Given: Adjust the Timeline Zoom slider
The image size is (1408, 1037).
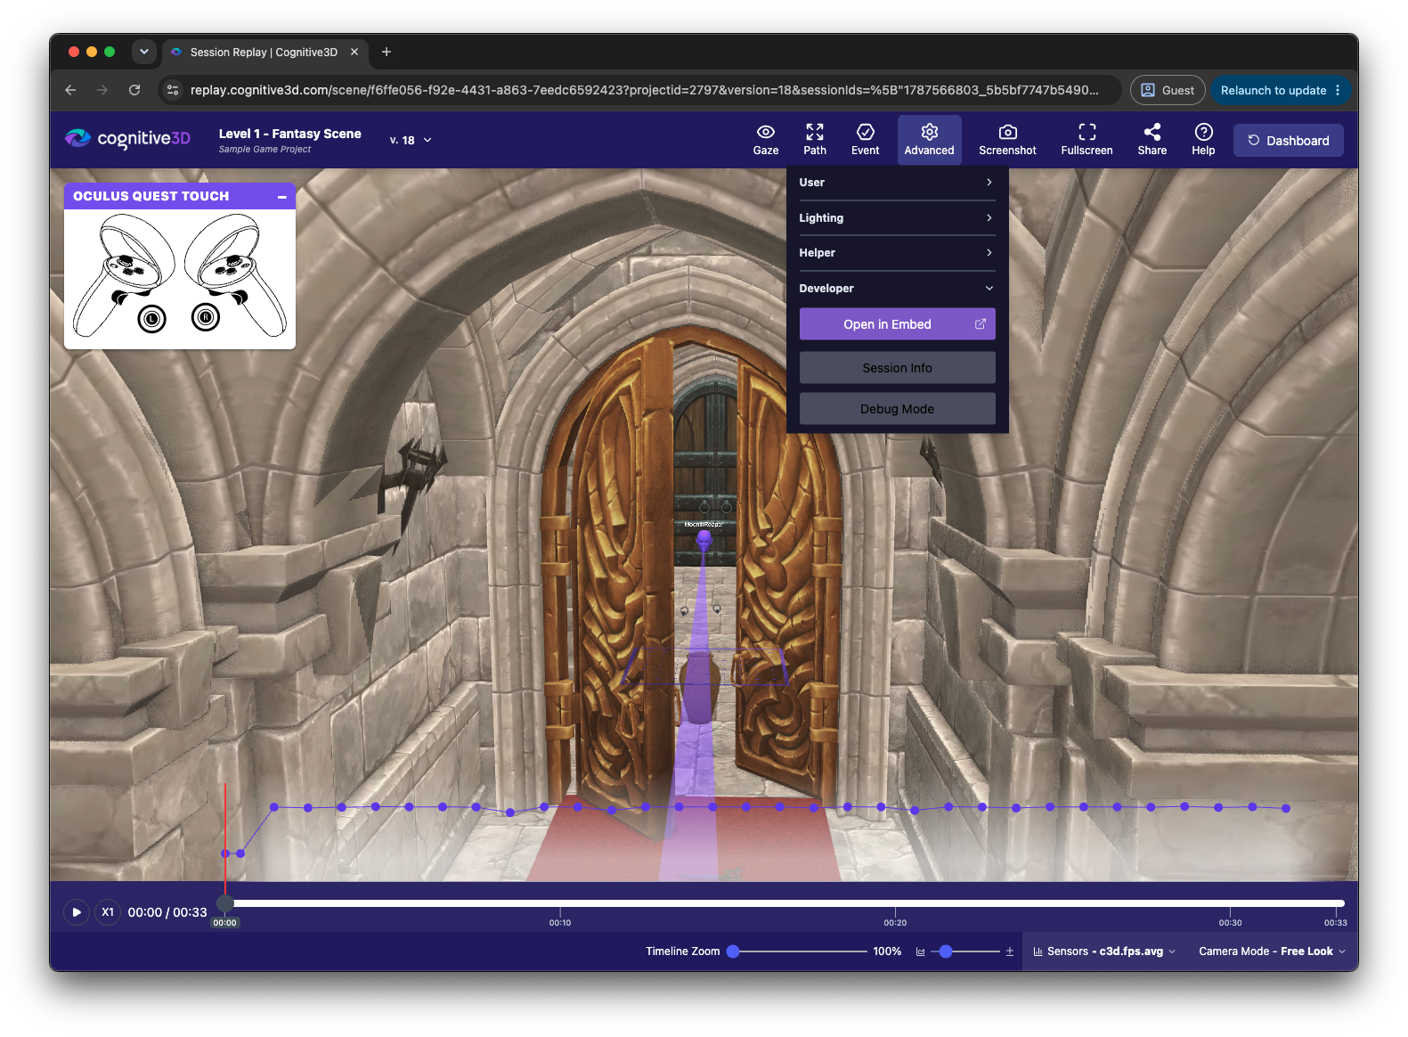Looking at the screenshot, I should tap(733, 951).
